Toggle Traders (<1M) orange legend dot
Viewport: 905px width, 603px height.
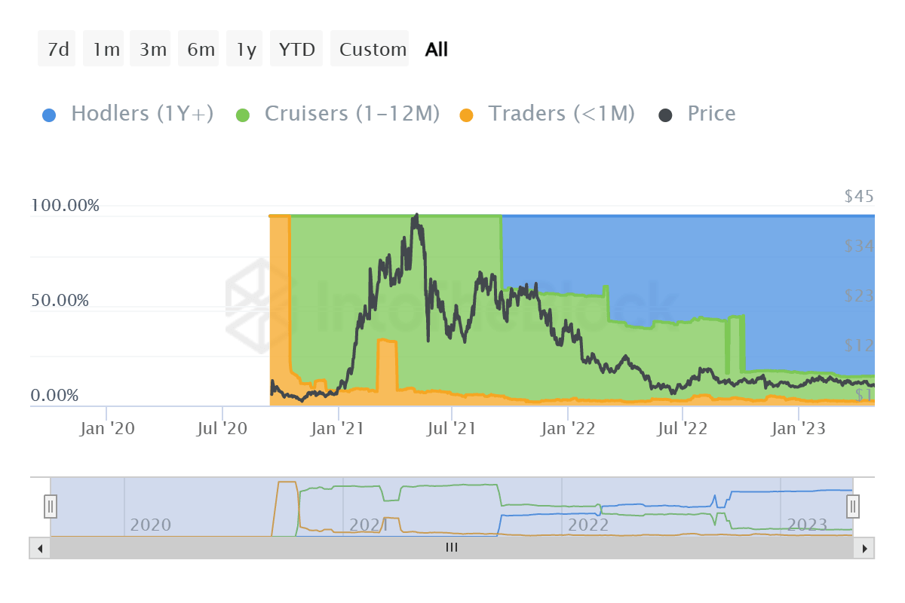[x=466, y=115]
